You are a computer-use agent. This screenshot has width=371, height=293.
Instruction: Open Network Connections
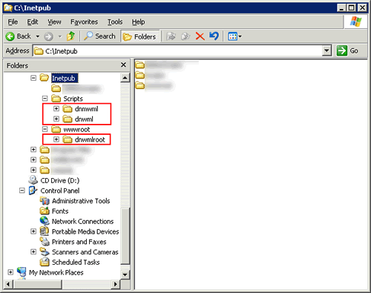coord(82,221)
